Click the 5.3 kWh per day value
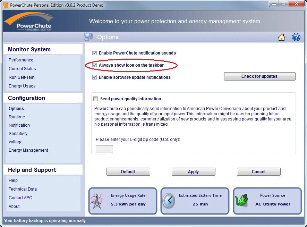 point(128,204)
